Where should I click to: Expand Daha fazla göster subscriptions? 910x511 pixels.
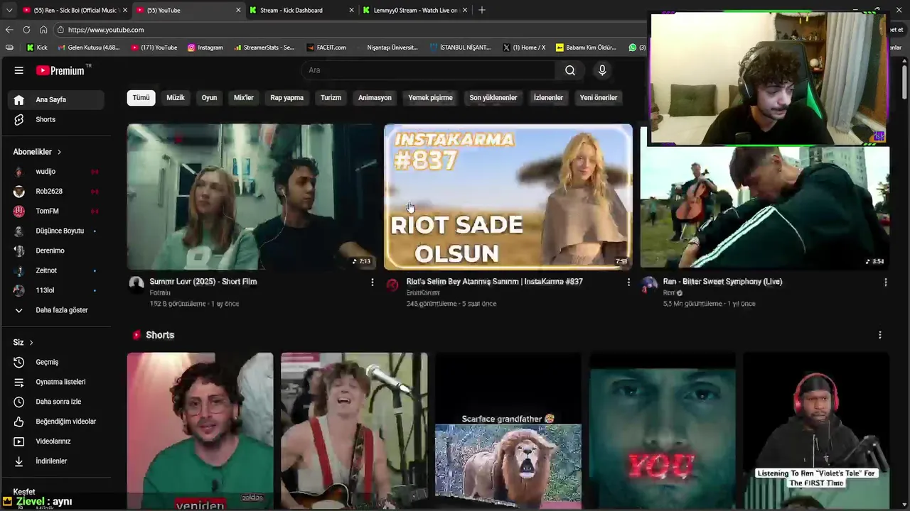click(56, 311)
